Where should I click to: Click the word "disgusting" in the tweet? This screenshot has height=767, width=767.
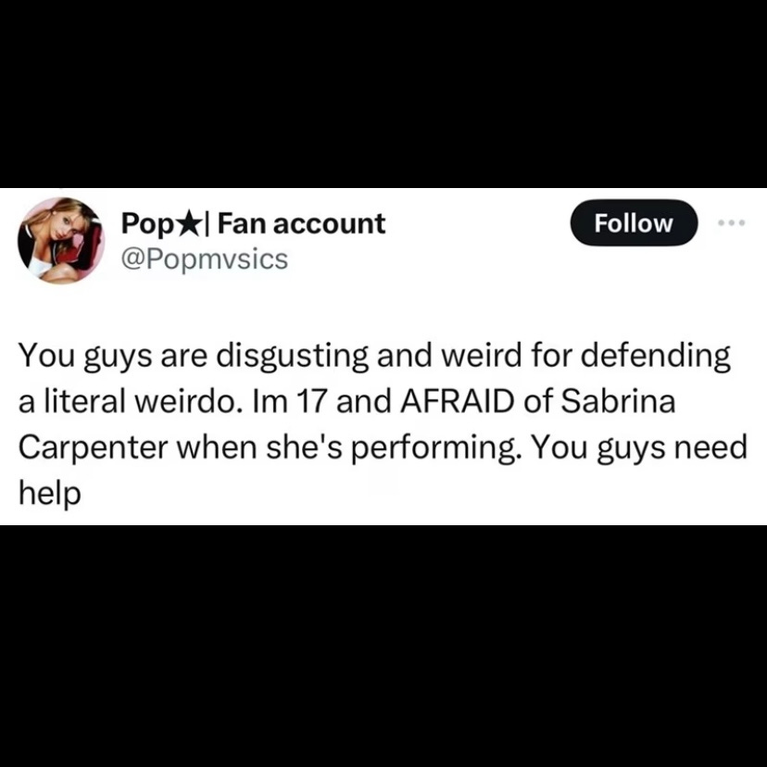click(292, 356)
